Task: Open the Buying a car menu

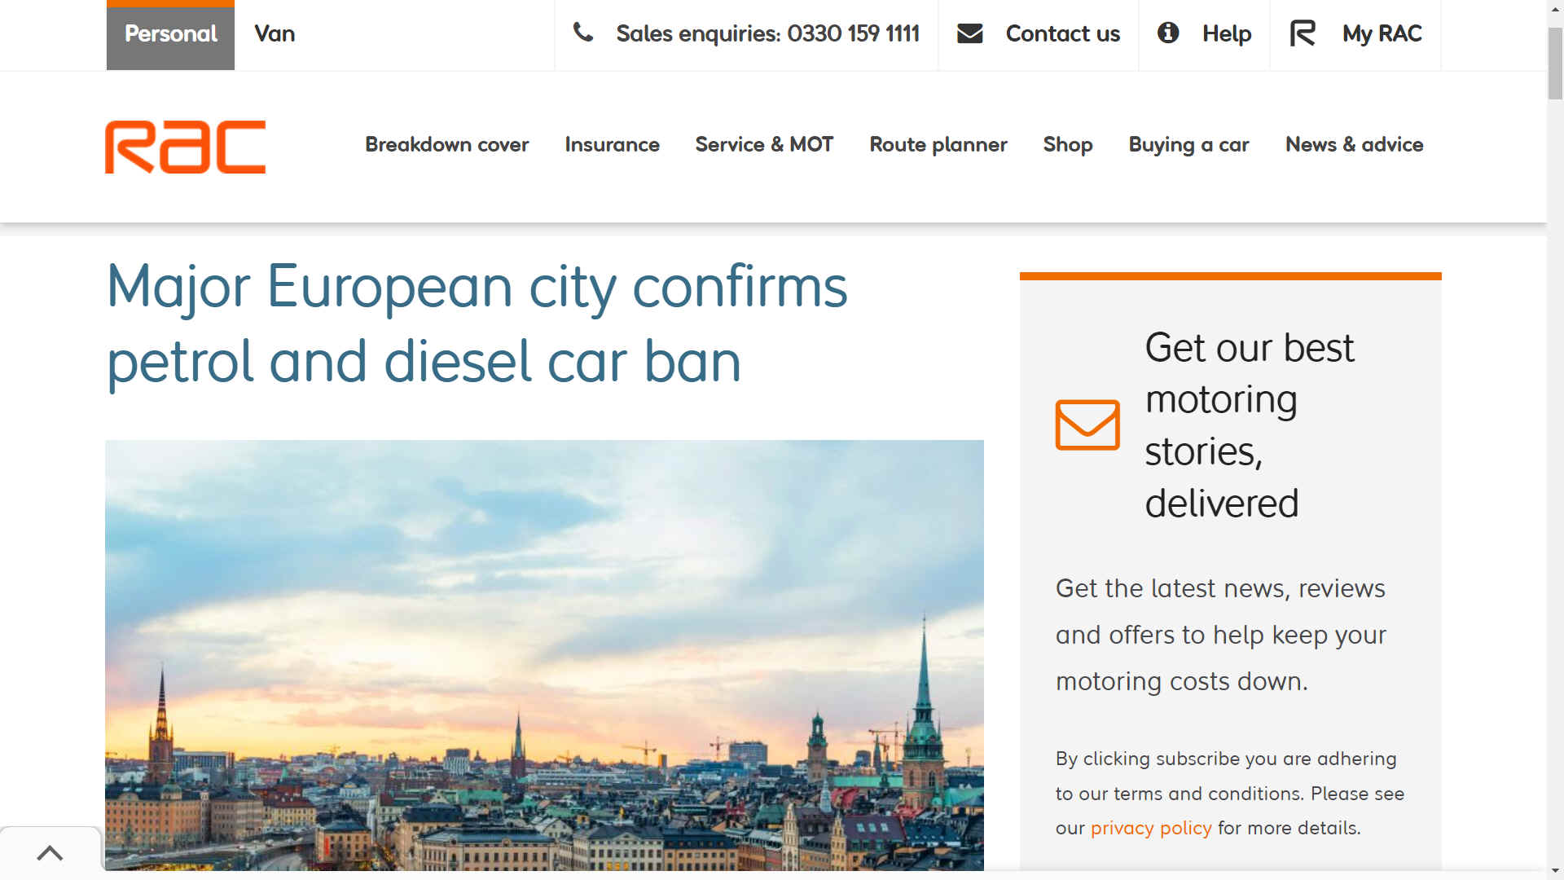Action: pos(1188,144)
